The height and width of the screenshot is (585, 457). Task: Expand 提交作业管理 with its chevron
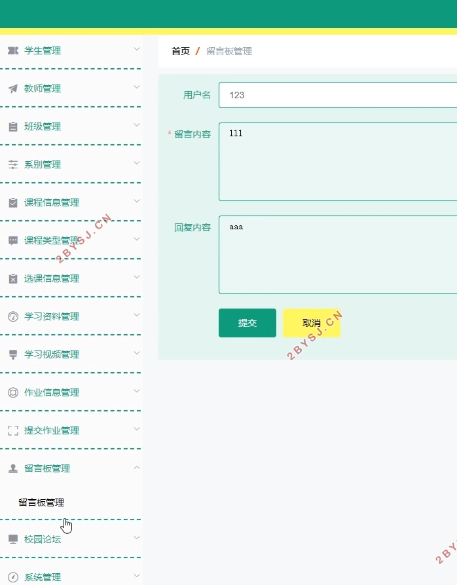point(137,430)
